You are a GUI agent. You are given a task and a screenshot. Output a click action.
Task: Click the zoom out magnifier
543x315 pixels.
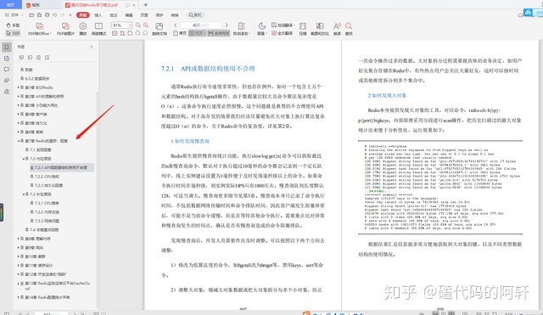click(x=138, y=25)
